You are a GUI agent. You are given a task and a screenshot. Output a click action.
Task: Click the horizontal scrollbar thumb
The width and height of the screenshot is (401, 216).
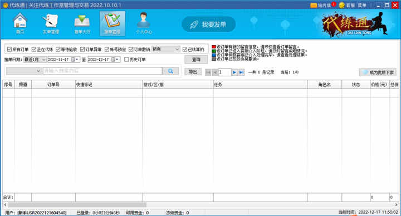pos(77,205)
